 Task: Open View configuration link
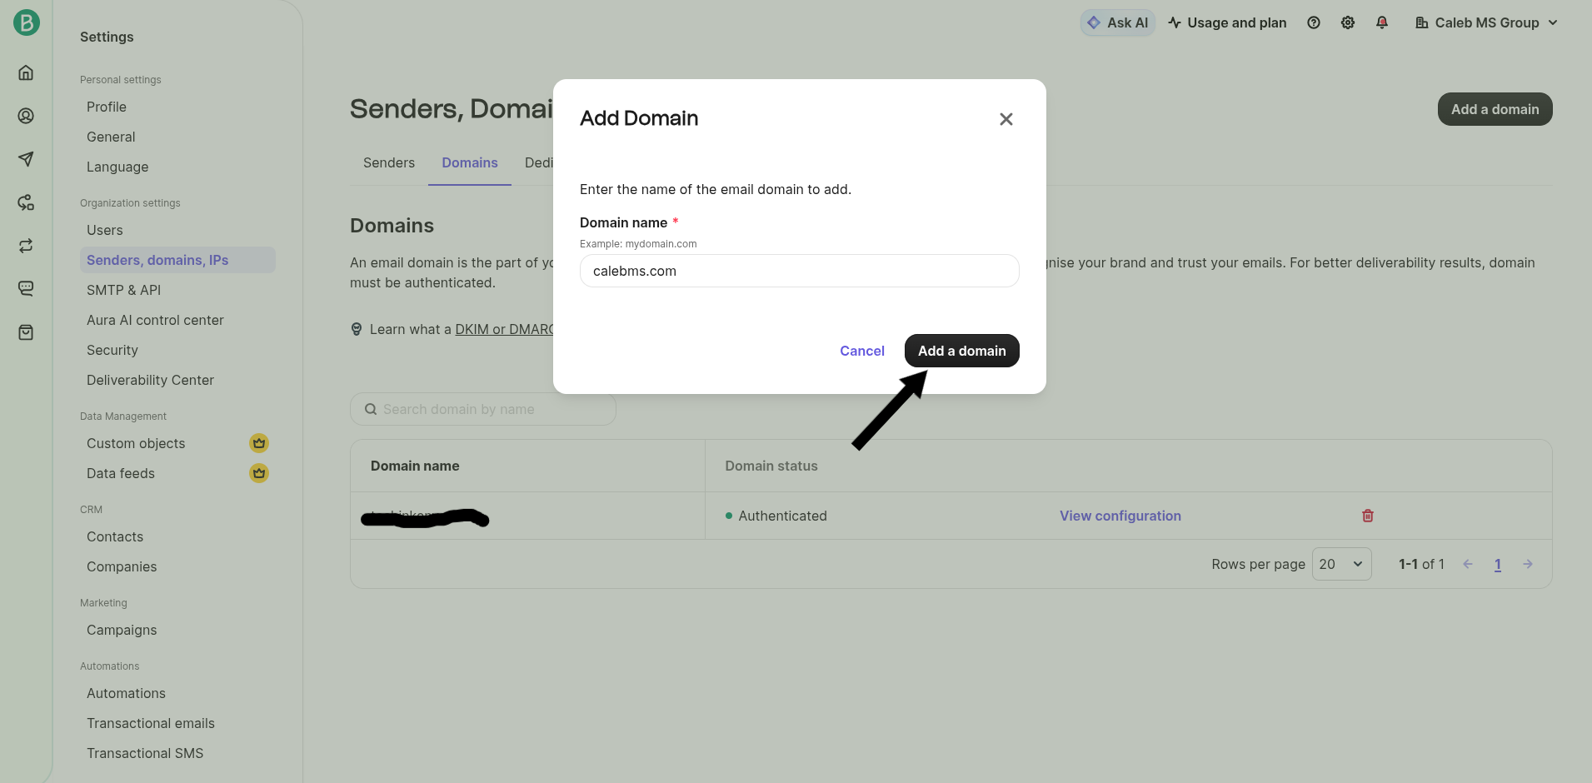tap(1120, 516)
